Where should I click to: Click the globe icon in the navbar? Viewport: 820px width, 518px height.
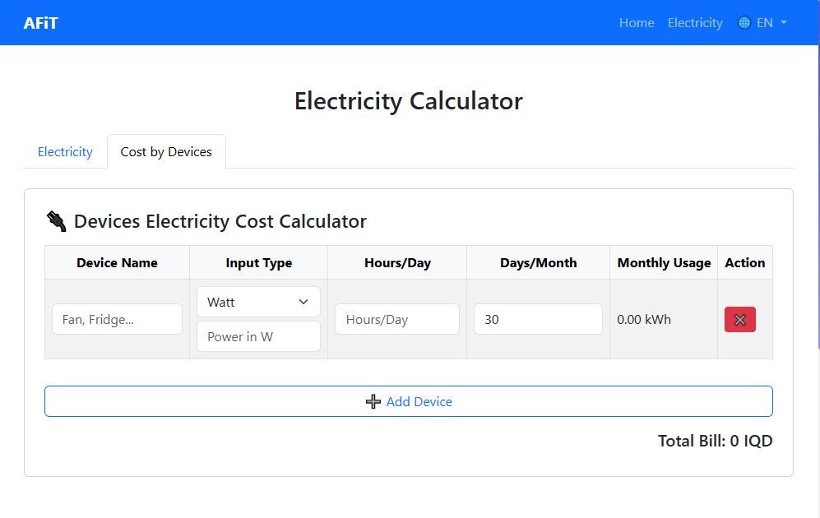(744, 22)
